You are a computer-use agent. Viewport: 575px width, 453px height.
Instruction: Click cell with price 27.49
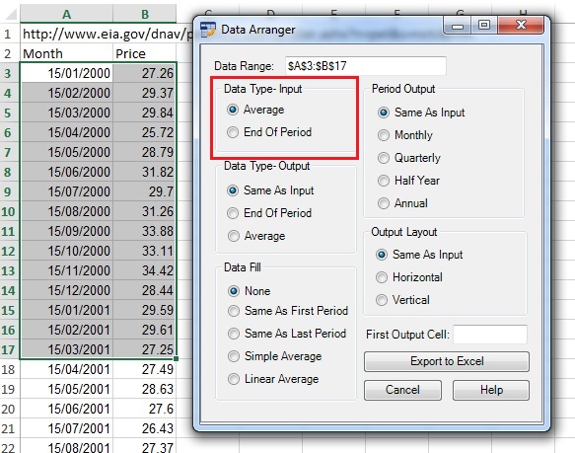(x=145, y=369)
